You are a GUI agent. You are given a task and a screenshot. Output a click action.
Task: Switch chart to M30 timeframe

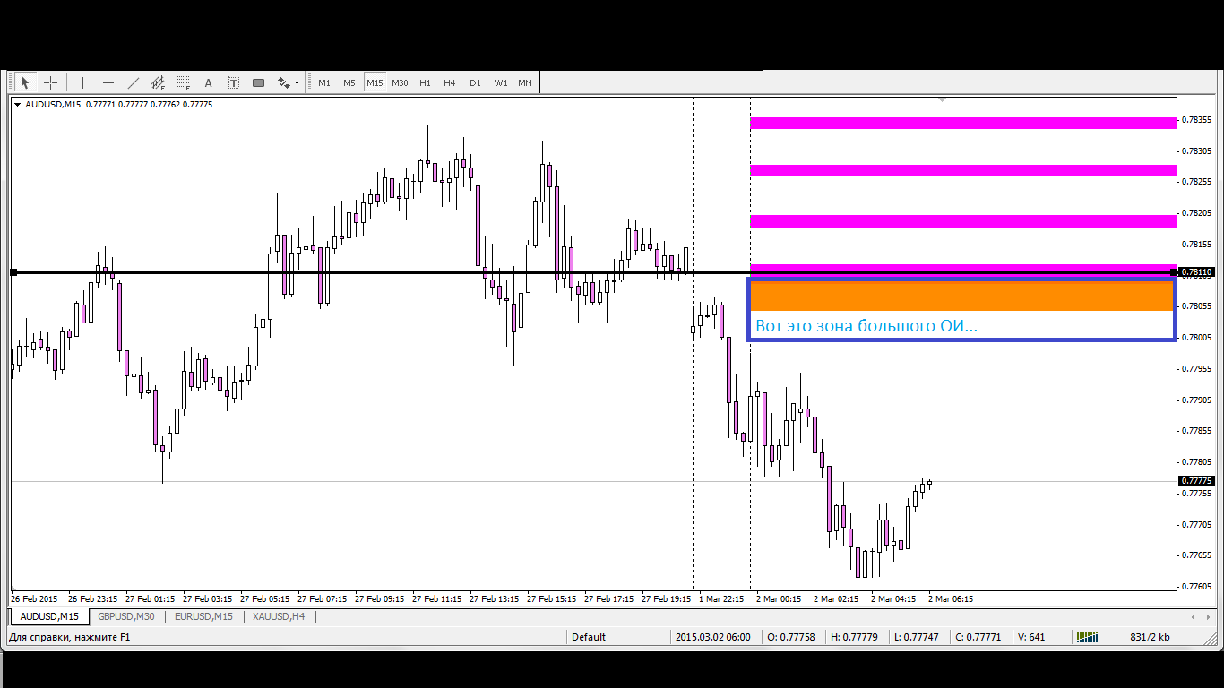pyautogui.click(x=400, y=82)
